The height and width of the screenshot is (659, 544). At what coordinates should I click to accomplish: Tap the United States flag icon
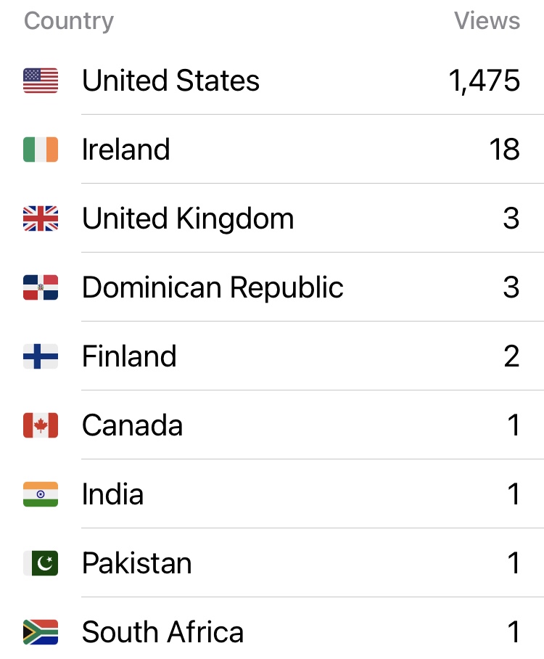[x=41, y=81]
